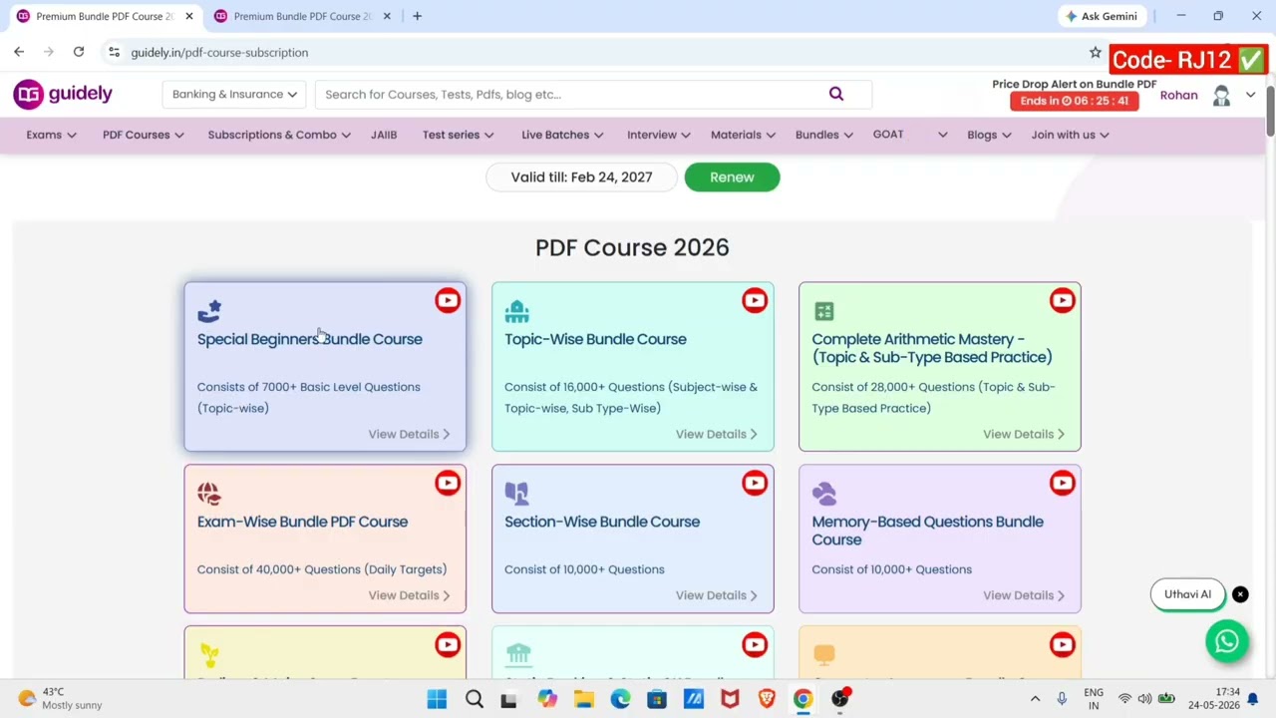Click the Special Beginners Bundle Course title

pyautogui.click(x=309, y=339)
